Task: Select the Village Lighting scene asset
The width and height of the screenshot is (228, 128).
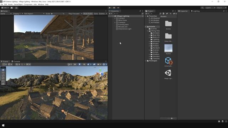Action: [x=168, y=73]
